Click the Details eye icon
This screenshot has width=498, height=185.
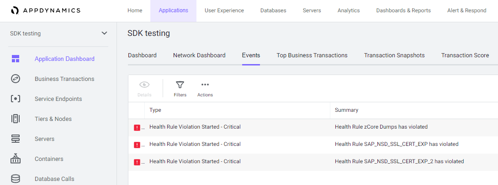point(144,85)
